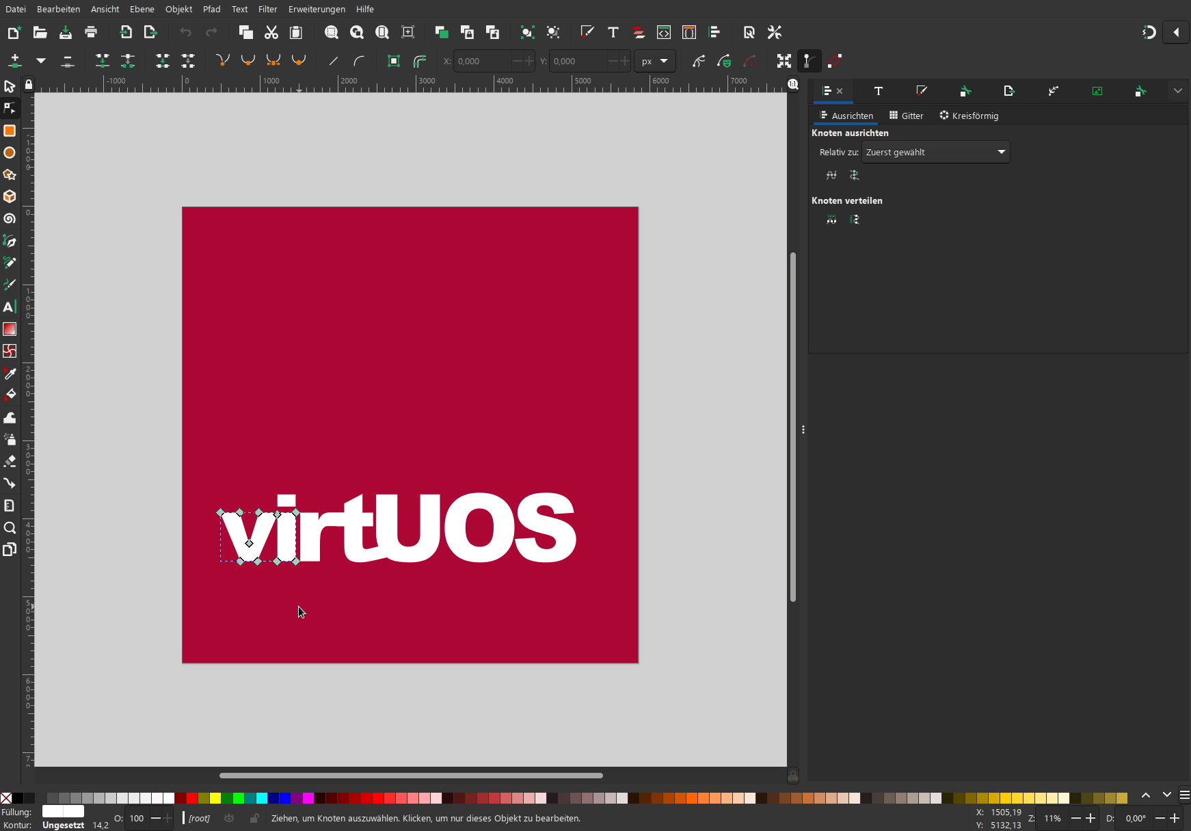Delete the selected nodes
This screenshot has height=831, width=1191.
pos(68,61)
